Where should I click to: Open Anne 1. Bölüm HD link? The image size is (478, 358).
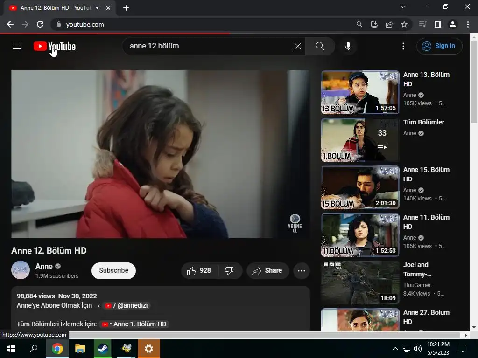134,324
